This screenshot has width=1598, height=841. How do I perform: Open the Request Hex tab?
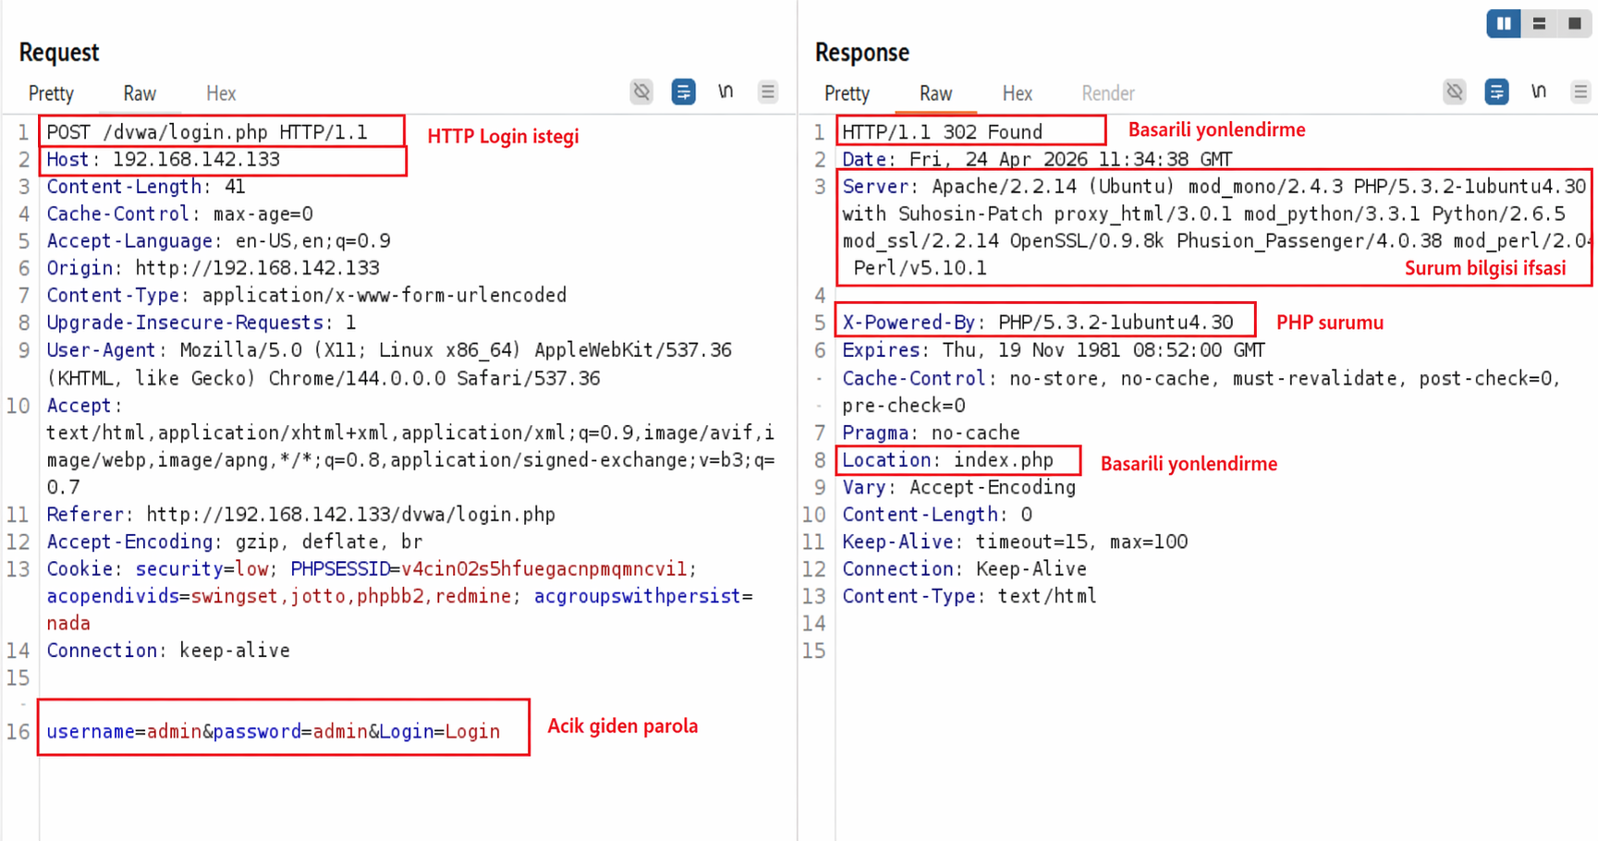coord(221,93)
